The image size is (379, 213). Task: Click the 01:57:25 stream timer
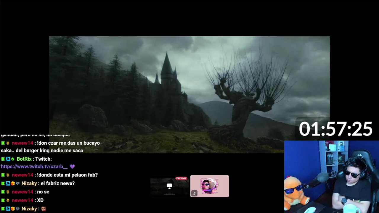(335, 129)
